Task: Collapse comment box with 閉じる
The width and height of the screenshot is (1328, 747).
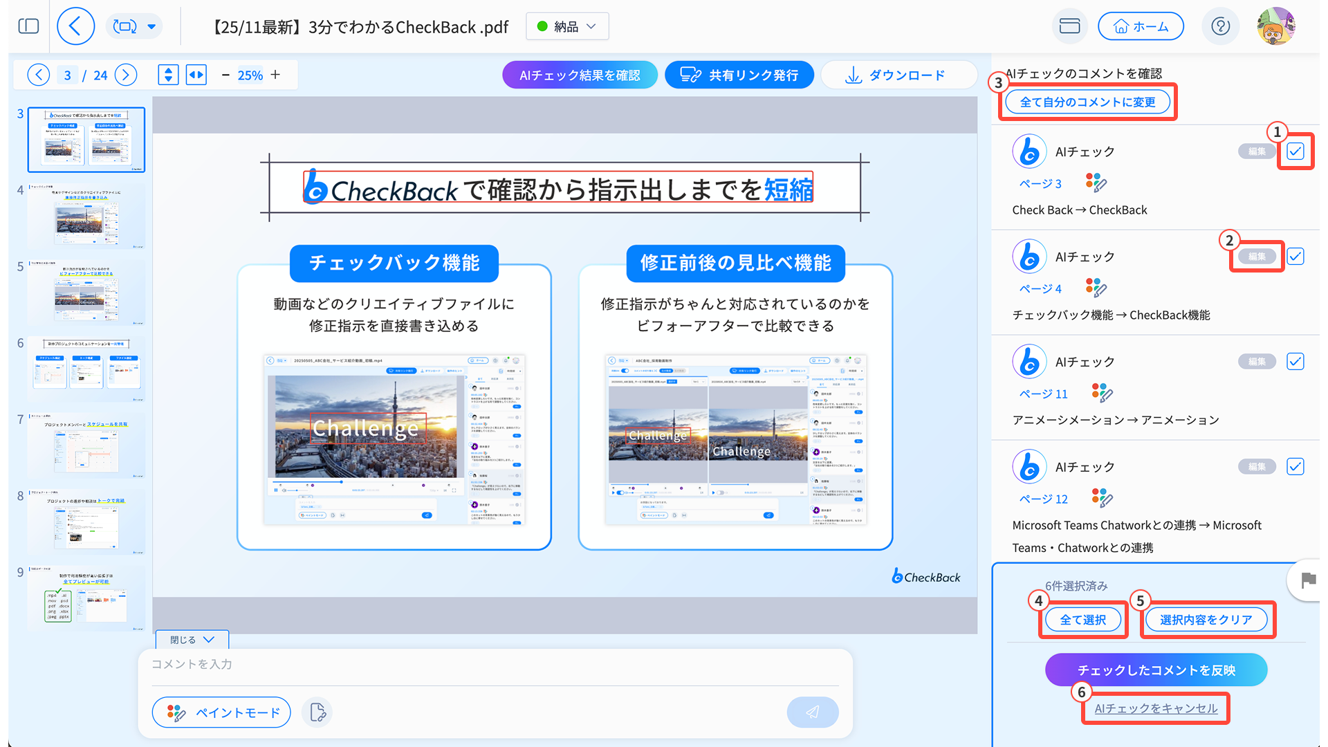Action: (x=192, y=640)
